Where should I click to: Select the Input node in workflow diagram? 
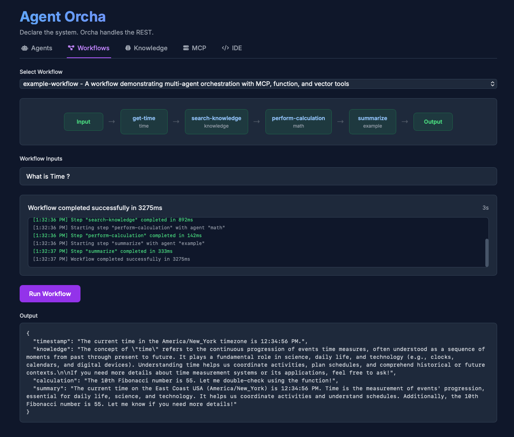(84, 122)
